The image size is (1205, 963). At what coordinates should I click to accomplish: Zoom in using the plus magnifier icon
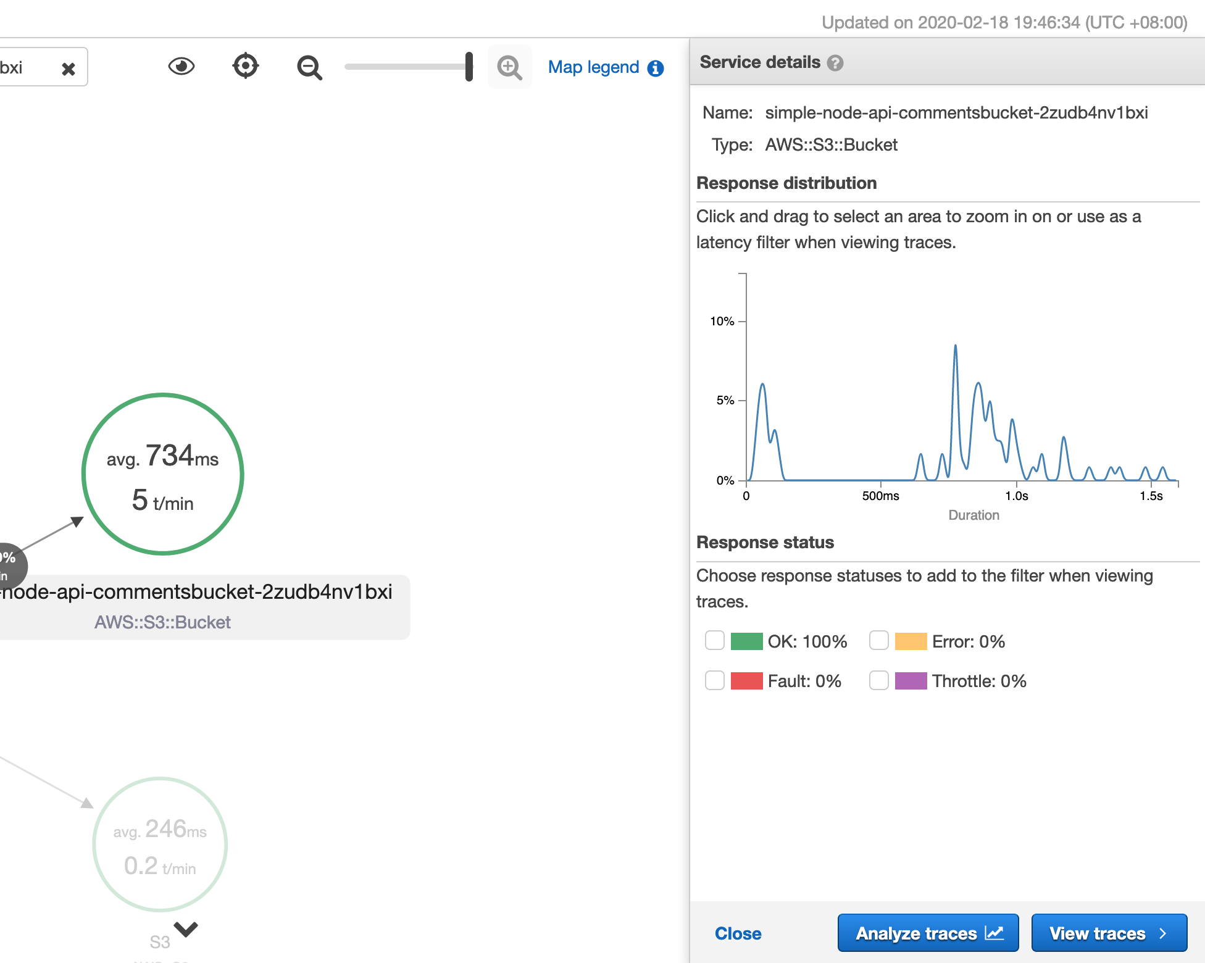pos(510,67)
